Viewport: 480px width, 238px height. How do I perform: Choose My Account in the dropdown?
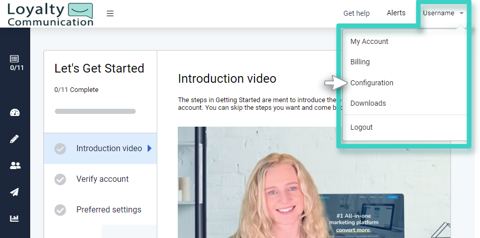click(369, 41)
